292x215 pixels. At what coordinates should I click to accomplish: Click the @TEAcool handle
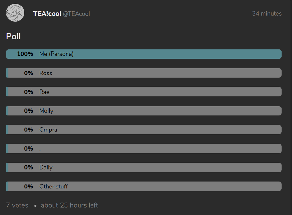point(76,14)
